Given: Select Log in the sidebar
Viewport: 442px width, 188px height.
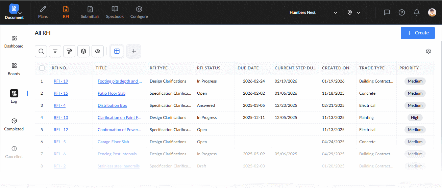Looking at the screenshot, I should coord(14,97).
